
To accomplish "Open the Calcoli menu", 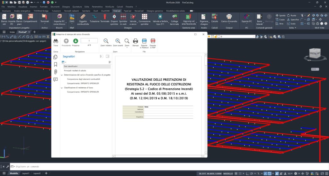I will [120, 7].
